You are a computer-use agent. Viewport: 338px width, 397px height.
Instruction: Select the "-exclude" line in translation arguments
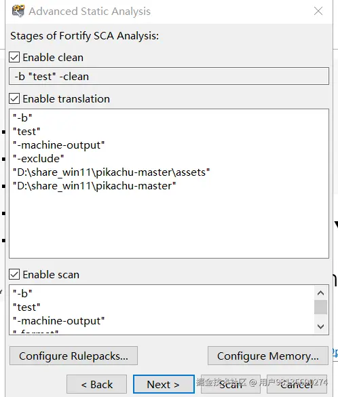tap(39, 159)
